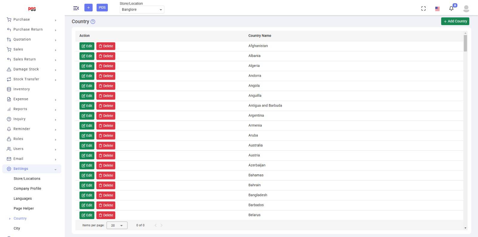Click the blue plus quick-add button
Viewport: 478px width, 237px height.
(x=88, y=8)
